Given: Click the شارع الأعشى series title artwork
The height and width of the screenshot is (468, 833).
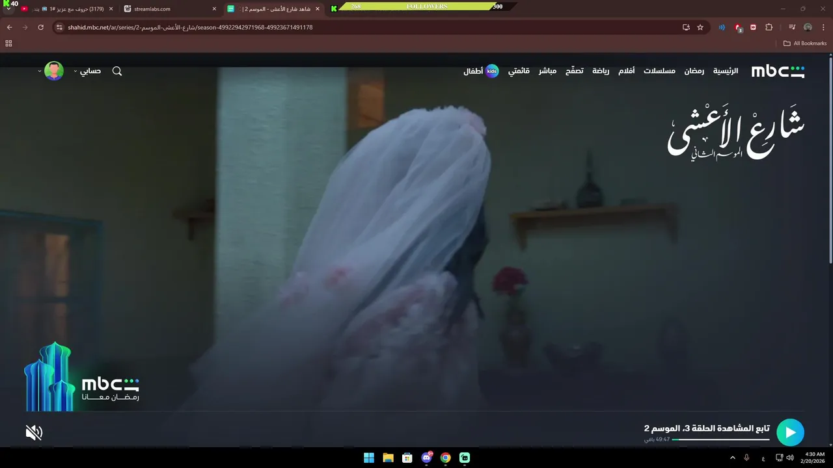Looking at the screenshot, I should [736, 132].
